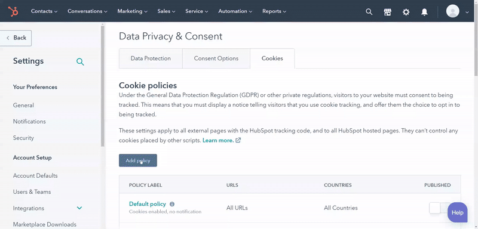Expand the Integrations section chevron
Image resolution: width=478 pixels, height=229 pixels.
[x=79, y=208]
